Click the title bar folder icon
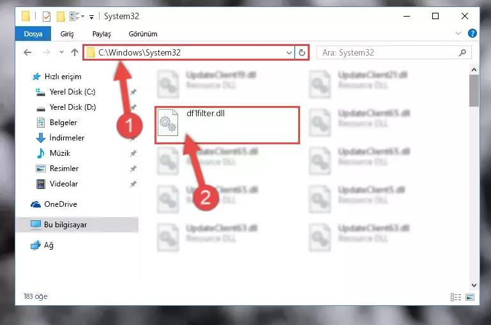491x325 pixels. pyautogui.click(x=26, y=16)
